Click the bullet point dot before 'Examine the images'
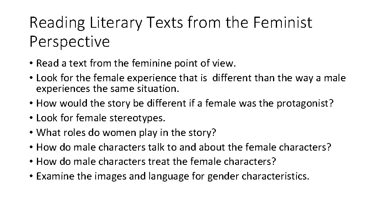Screen dimensions: 381x214 tap(31, 176)
